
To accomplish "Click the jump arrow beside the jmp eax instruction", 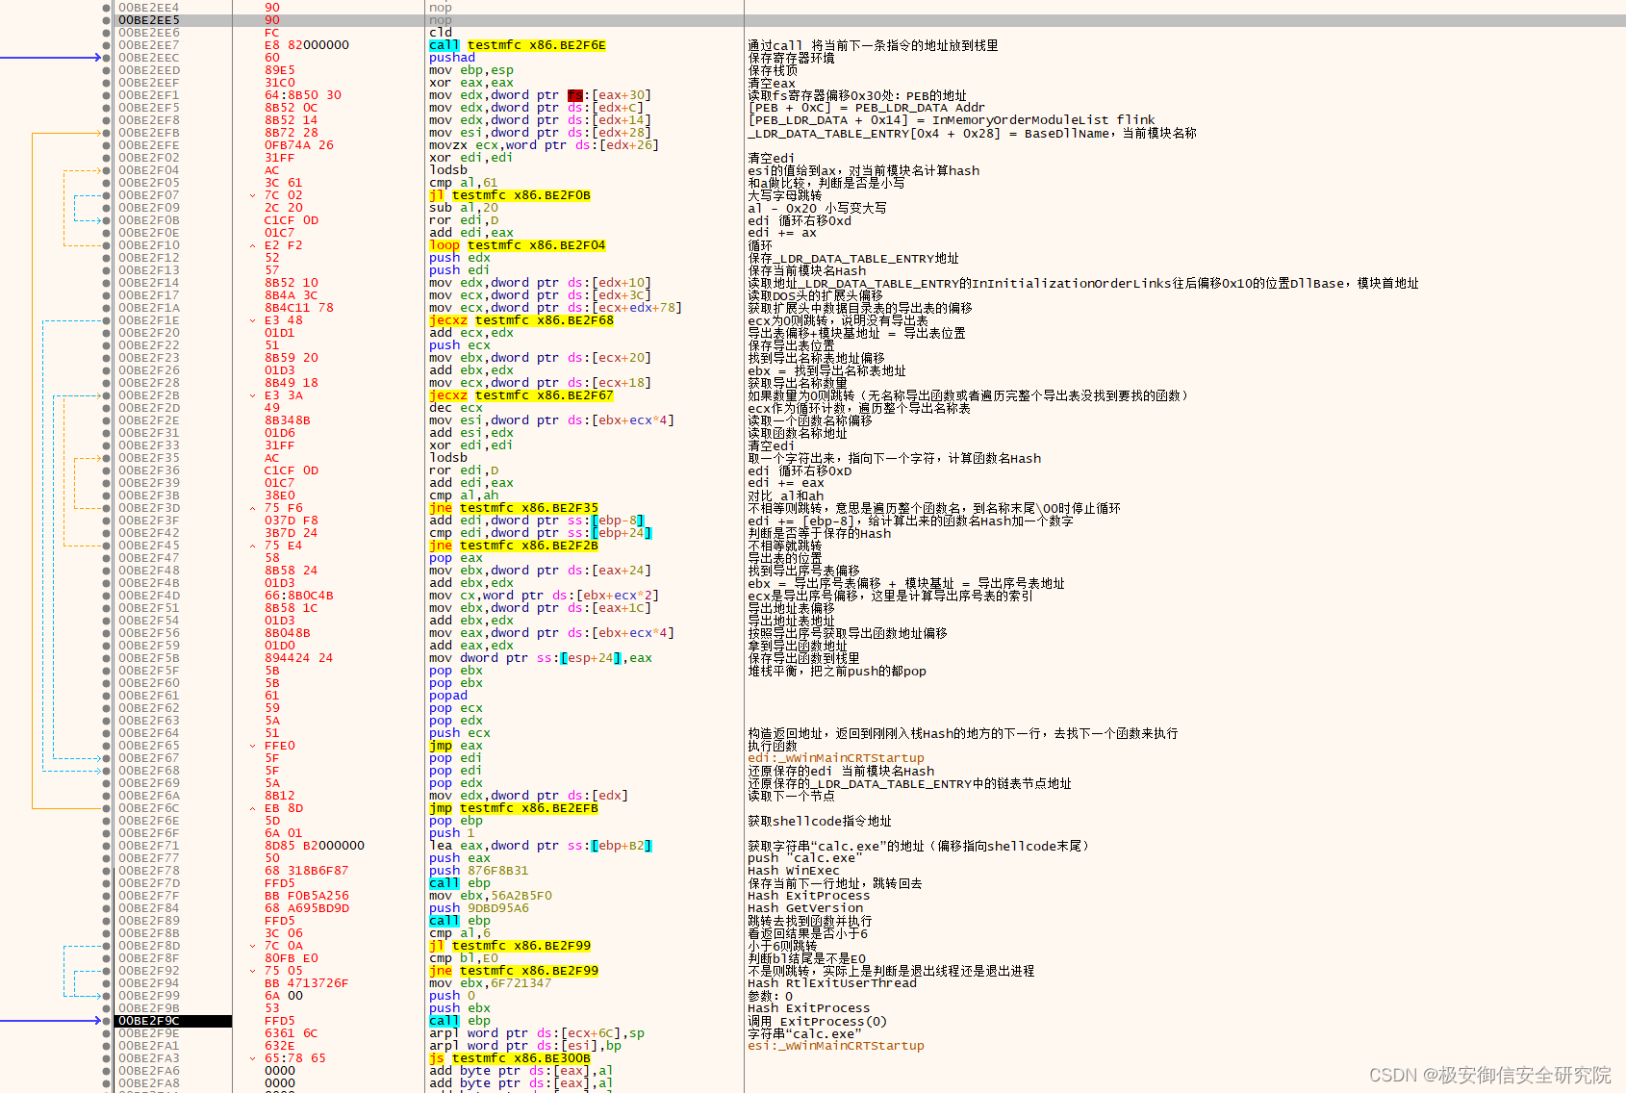I will [252, 746].
